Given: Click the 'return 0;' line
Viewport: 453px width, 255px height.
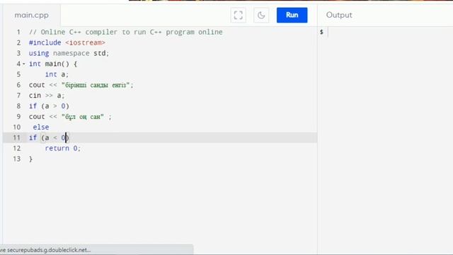Looking at the screenshot, I should point(63,148).
